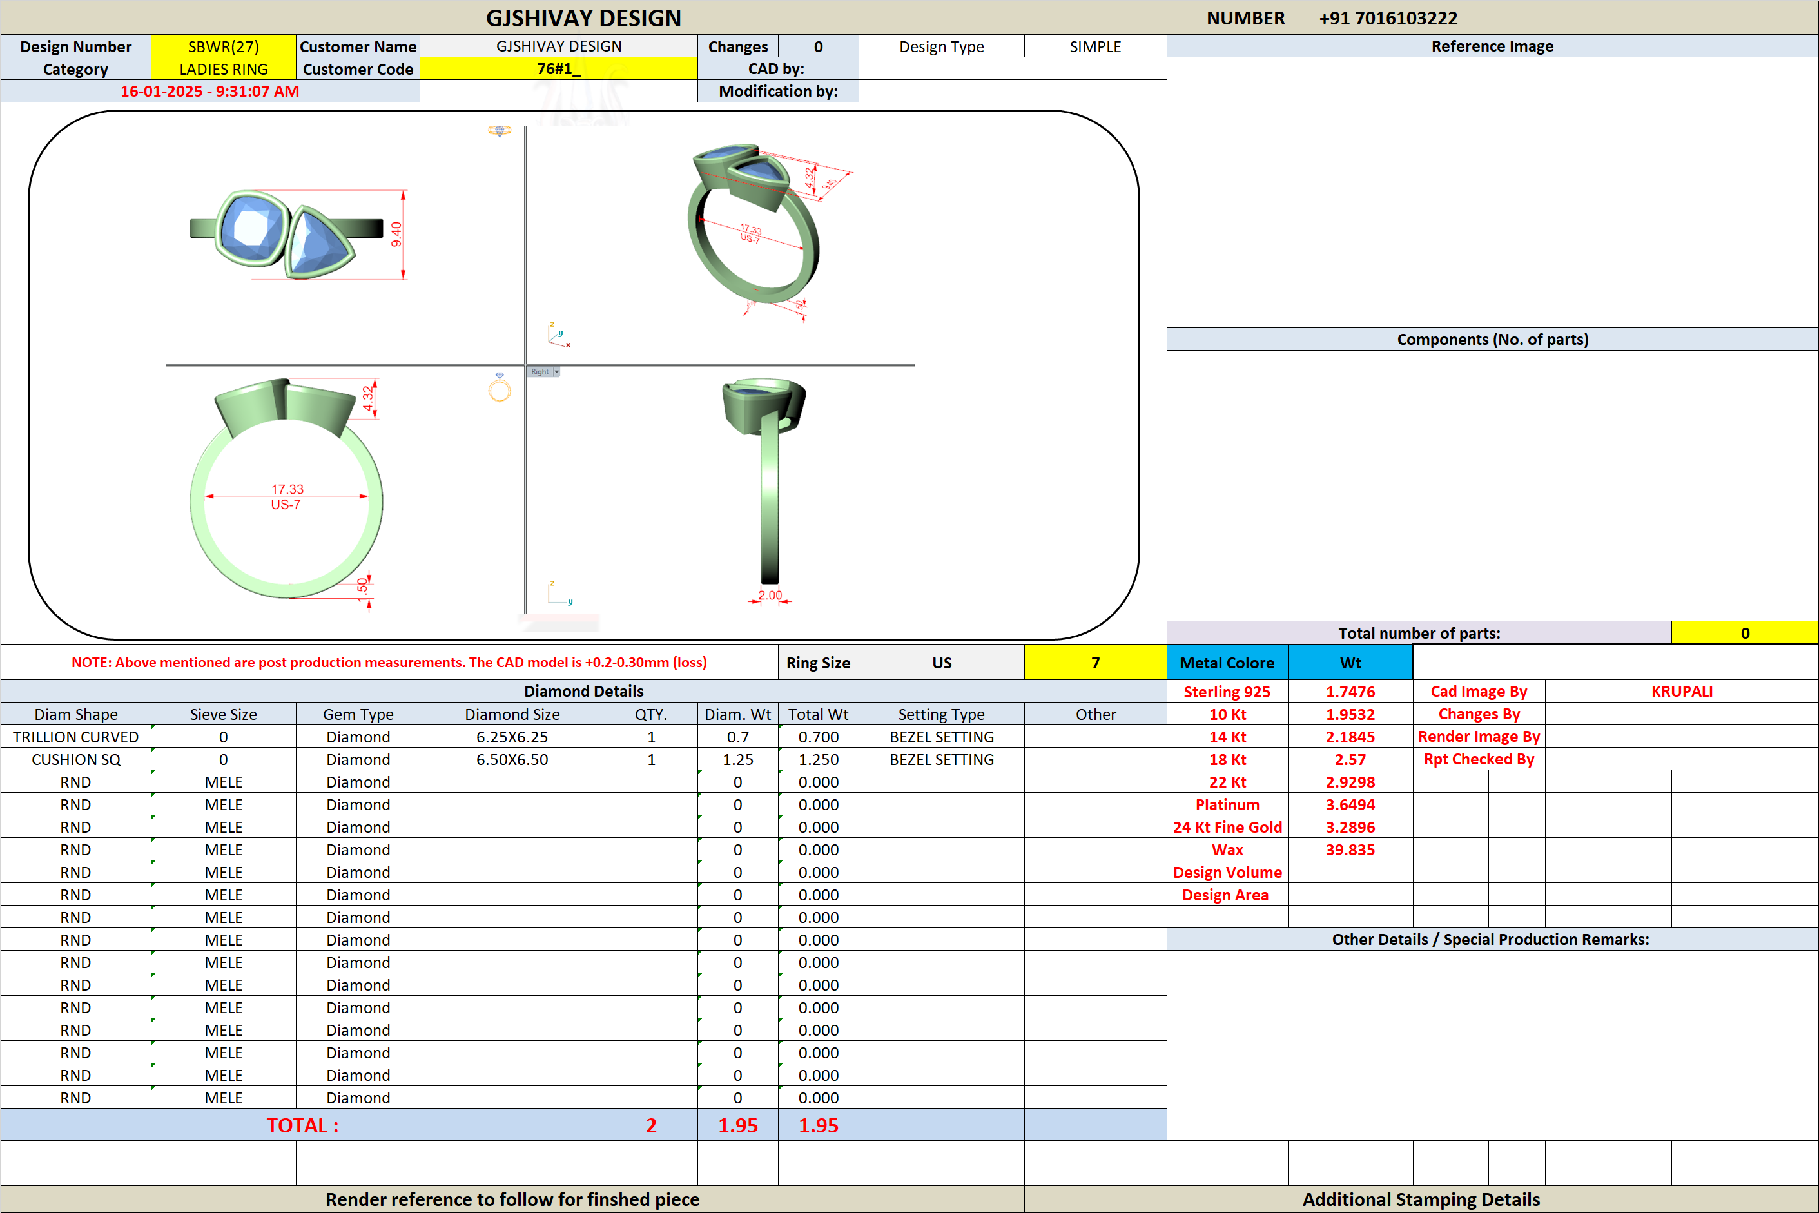Click the empty CAD by value cell
This screenshot has width=1819, height=1213.
[1012, 69]
